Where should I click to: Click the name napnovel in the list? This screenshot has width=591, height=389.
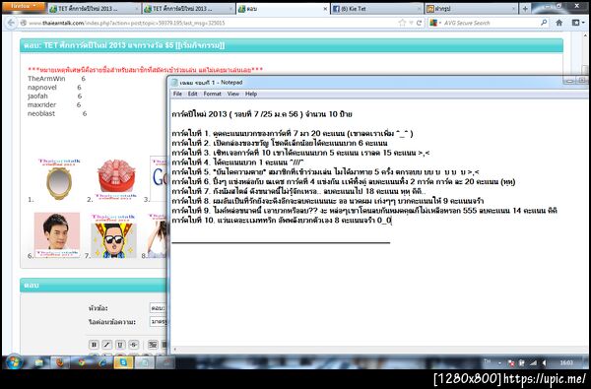coord(41,87)
